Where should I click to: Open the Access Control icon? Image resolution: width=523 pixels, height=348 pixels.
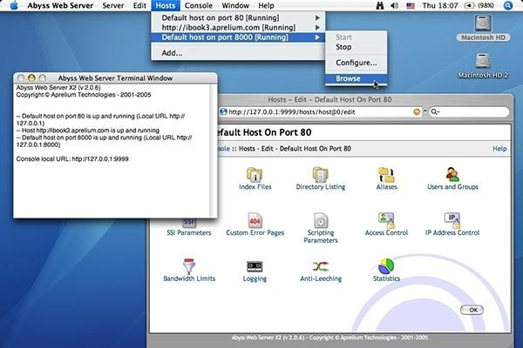386,220
